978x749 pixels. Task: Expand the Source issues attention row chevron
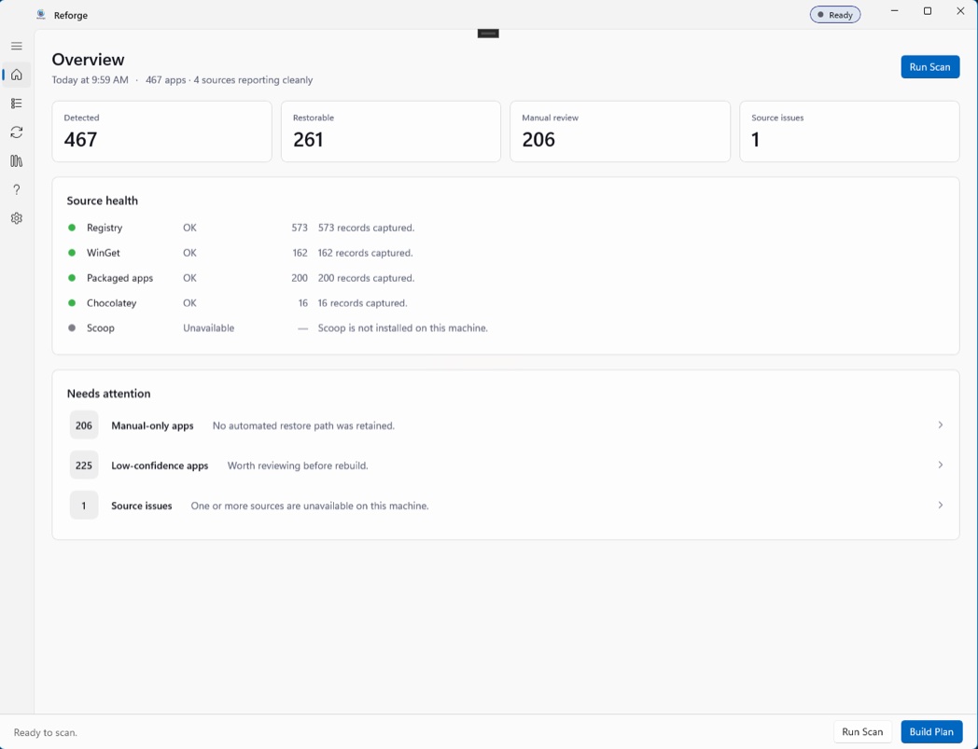940,506
